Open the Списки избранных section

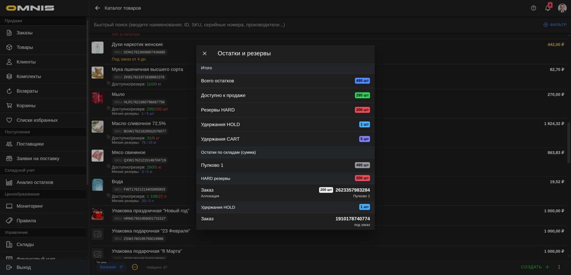[8, 120]
